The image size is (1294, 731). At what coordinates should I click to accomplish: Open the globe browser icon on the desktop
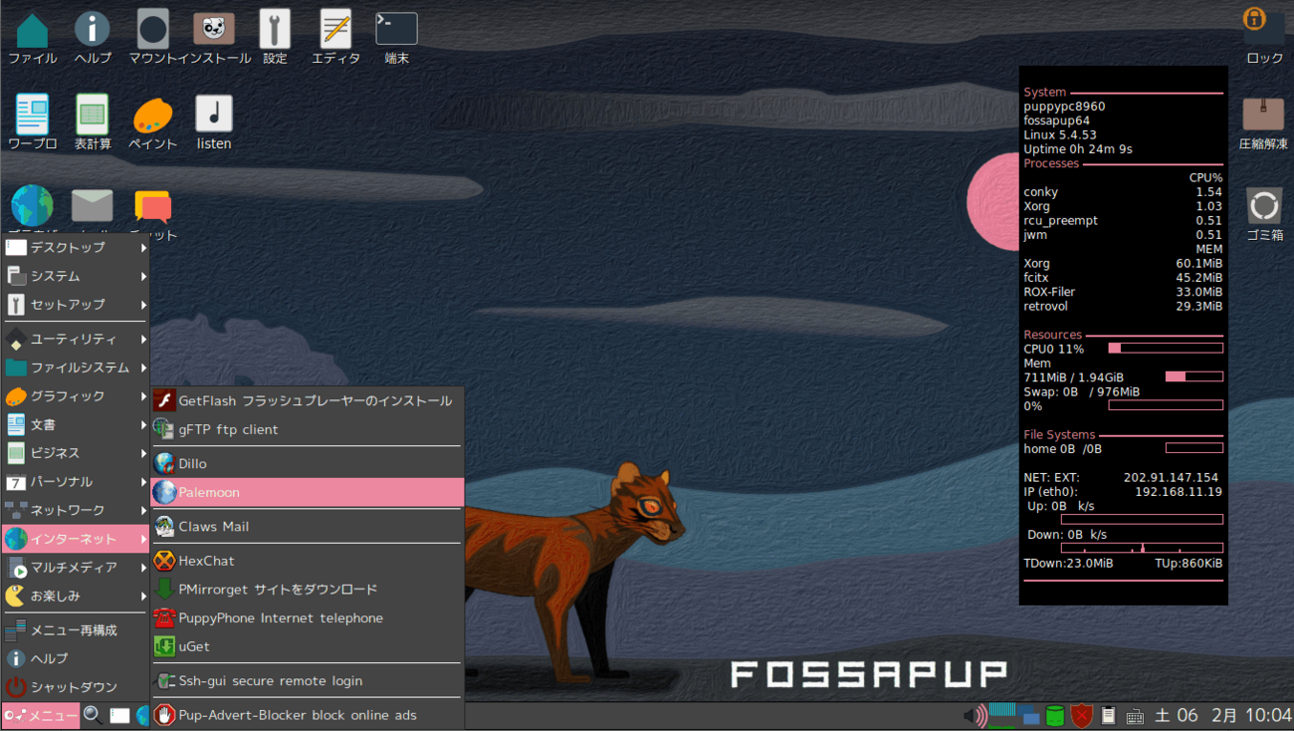(x=32, y=205)
